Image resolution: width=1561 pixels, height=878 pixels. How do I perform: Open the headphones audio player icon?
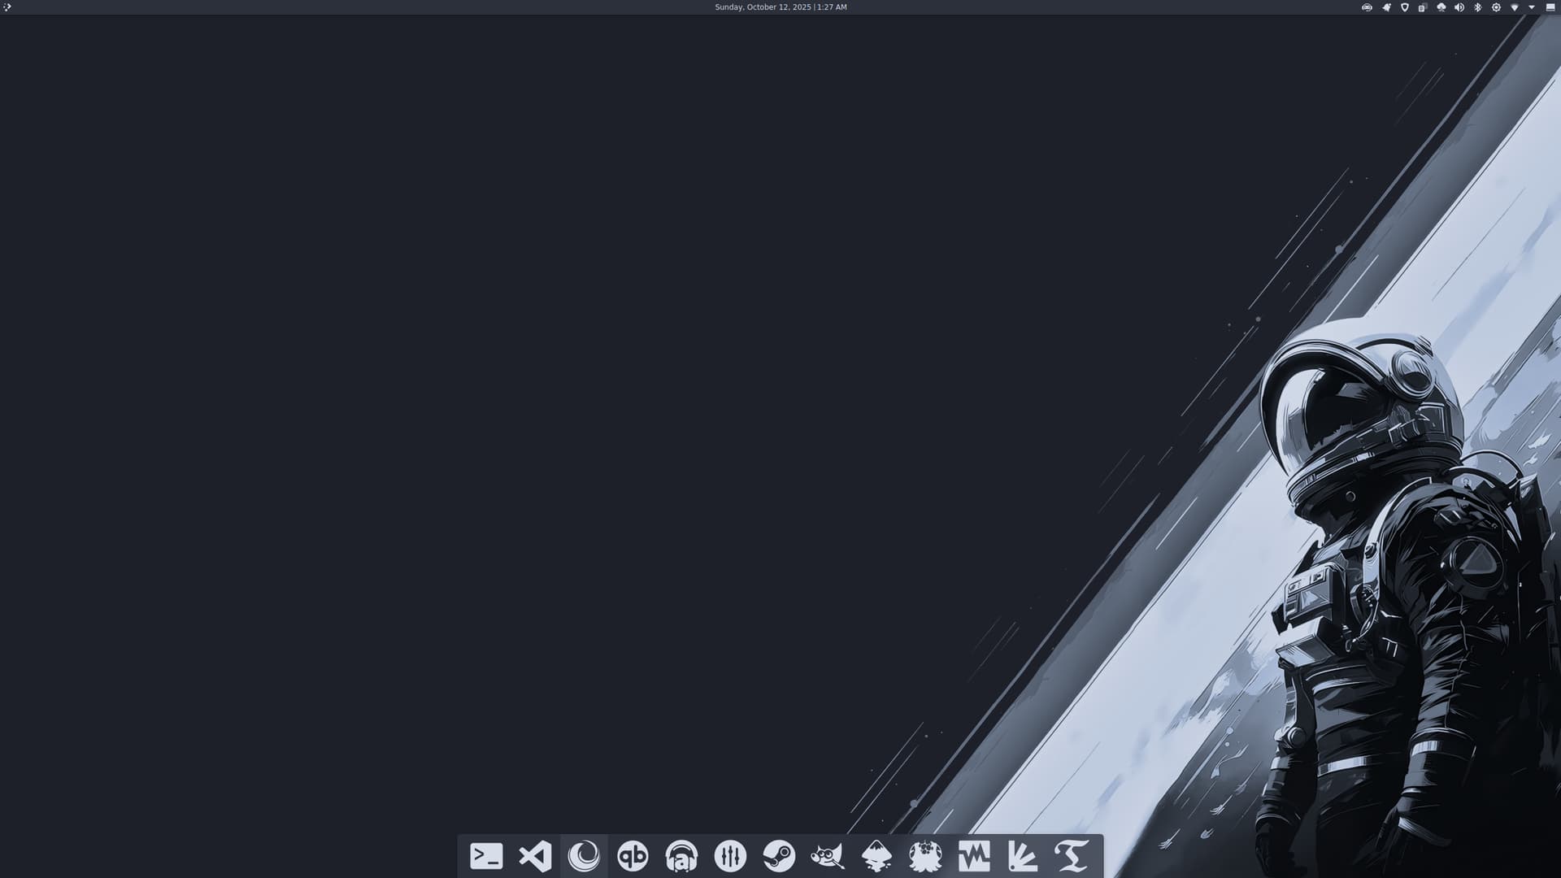point(681,856)
